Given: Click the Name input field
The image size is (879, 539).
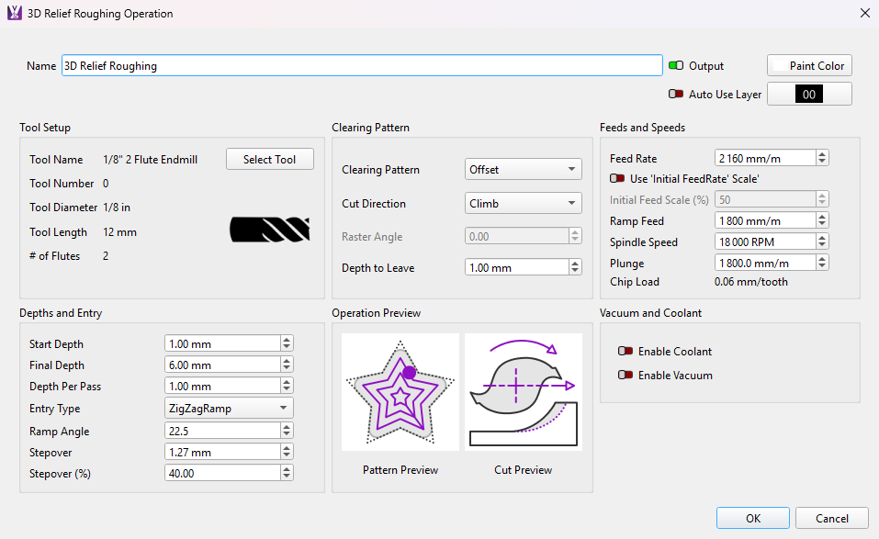Looking at the screenshot, I should coord(362,65).
